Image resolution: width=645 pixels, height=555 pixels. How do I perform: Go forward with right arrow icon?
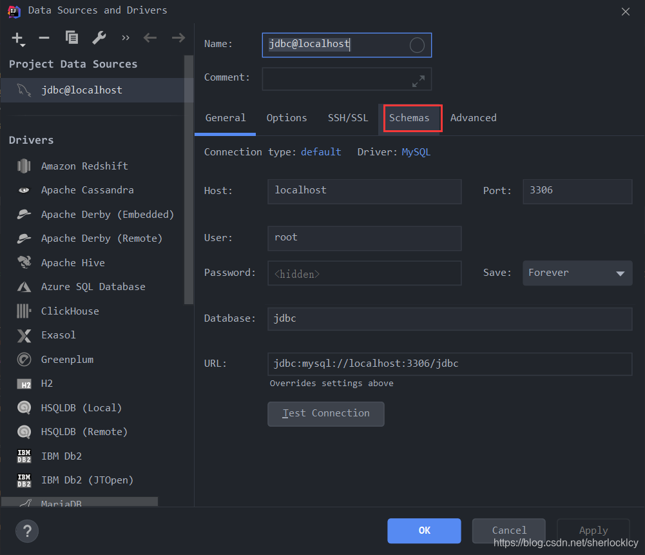[x=178, y=38]
